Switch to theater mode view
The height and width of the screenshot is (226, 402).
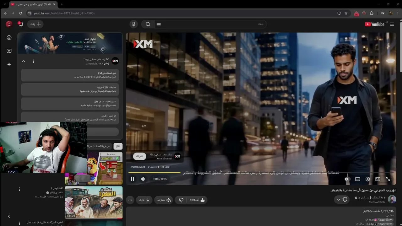pyautogui.click(x=378, y=179)
